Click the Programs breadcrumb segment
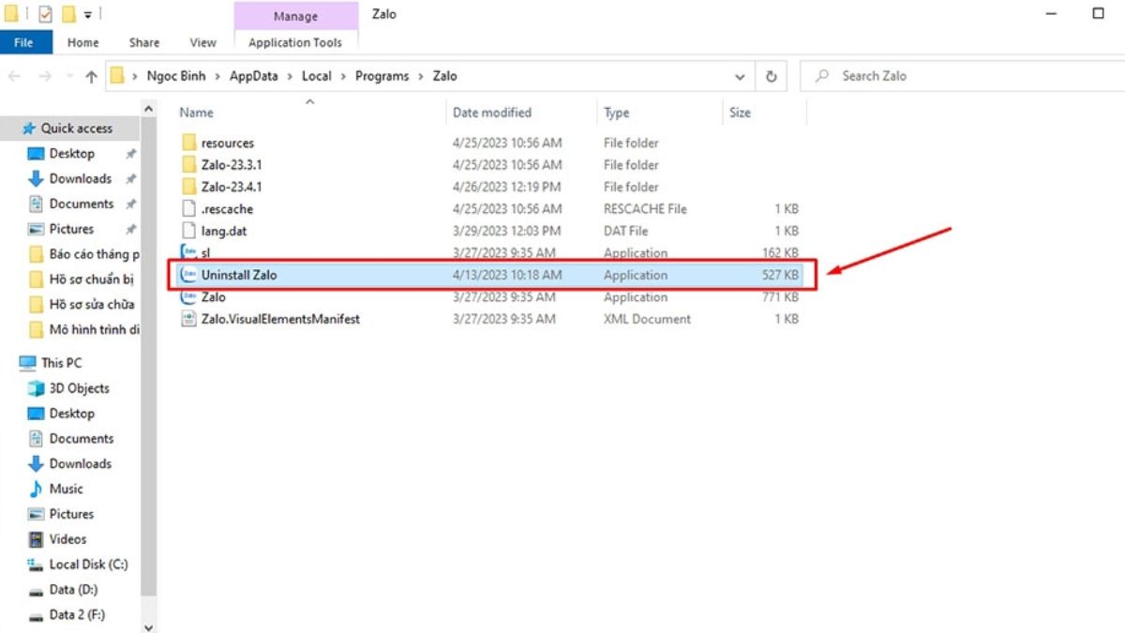The width and height of the screenshot is (1125, 633). (x=382, y=76)
